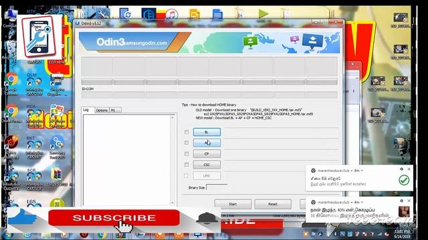The height and width of the screenshot is (240, 428).
Task: Dismiss the photo thumbnail notification
Action: 409,201
